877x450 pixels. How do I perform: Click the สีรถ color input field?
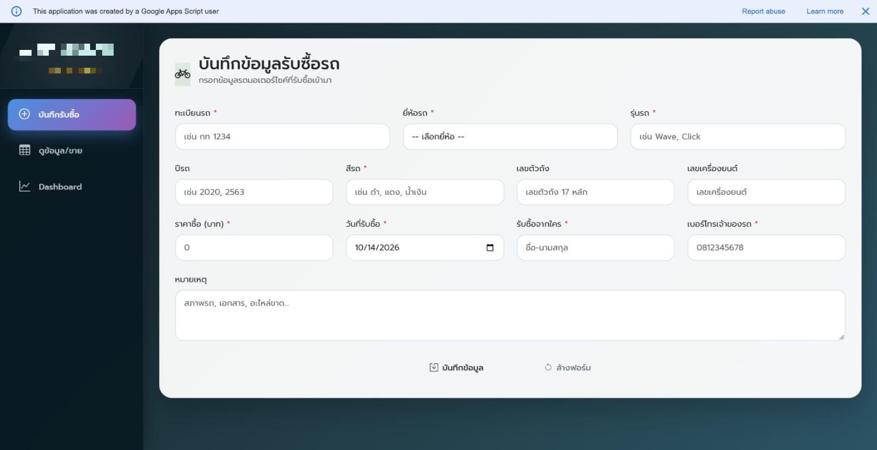(x=425, y=192)
